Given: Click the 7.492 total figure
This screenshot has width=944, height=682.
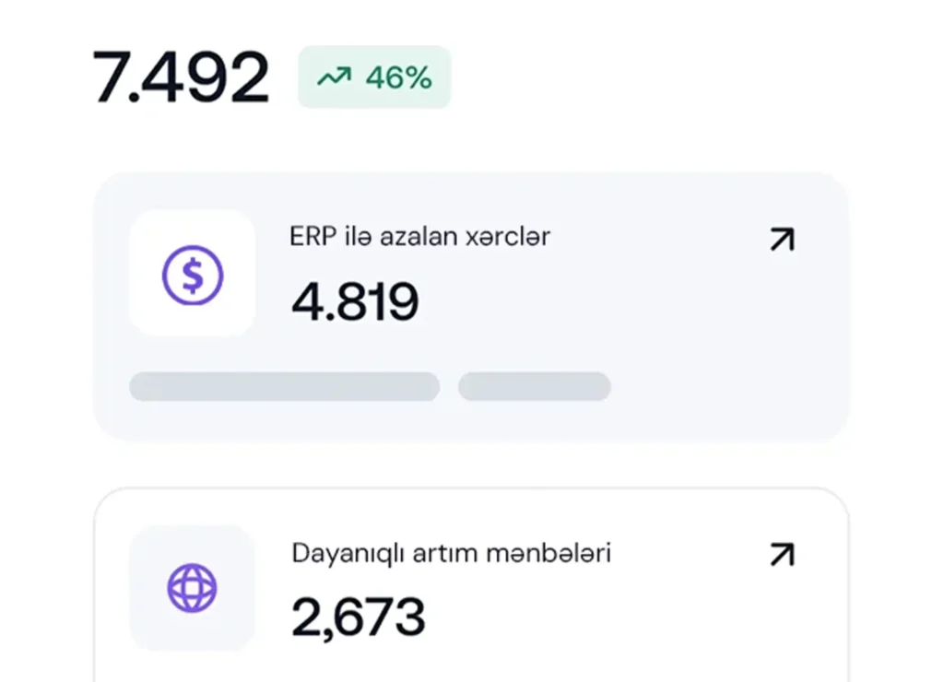Looking at the screenshot, I should 181,77.
